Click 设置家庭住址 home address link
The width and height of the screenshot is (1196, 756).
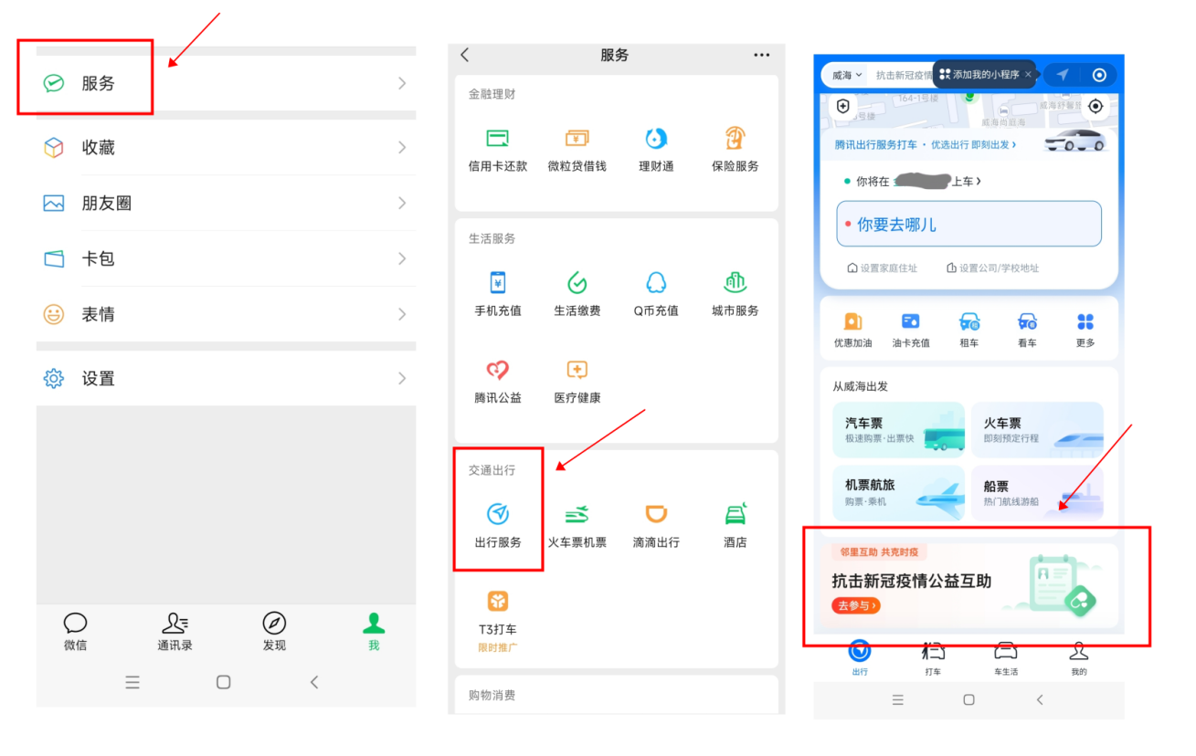pos(883,268)
